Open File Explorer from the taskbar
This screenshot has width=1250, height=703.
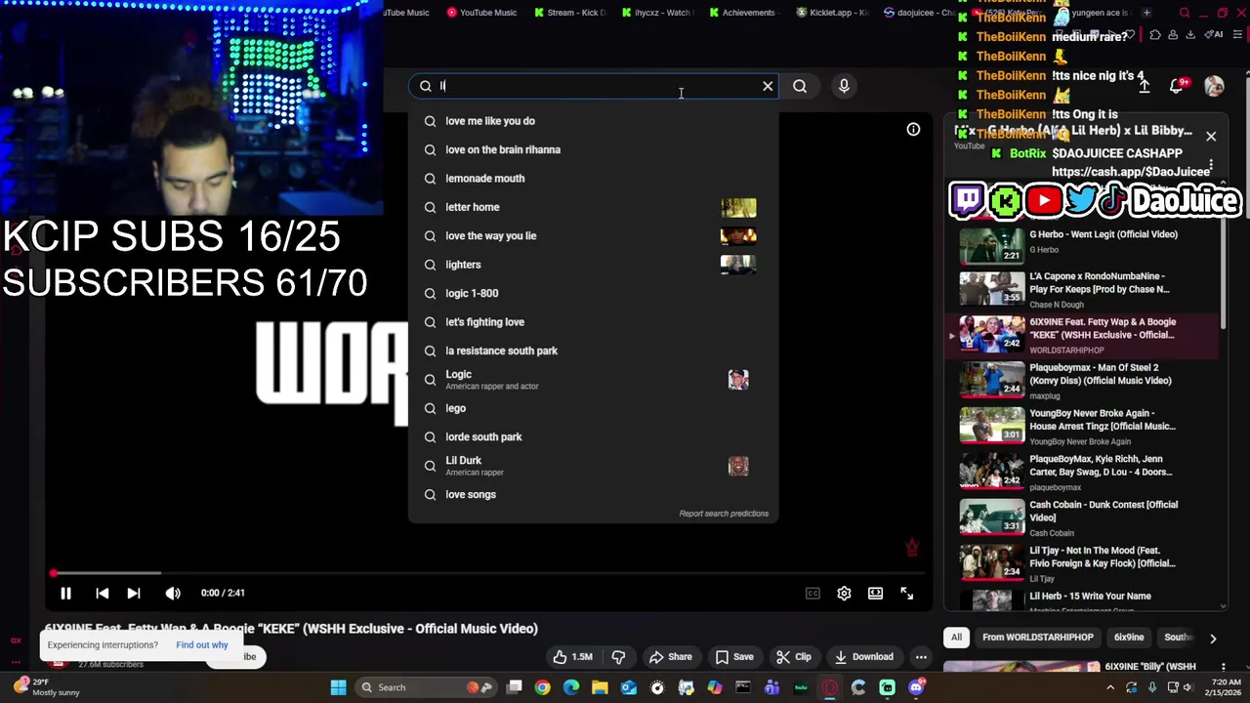coord(600,687)
